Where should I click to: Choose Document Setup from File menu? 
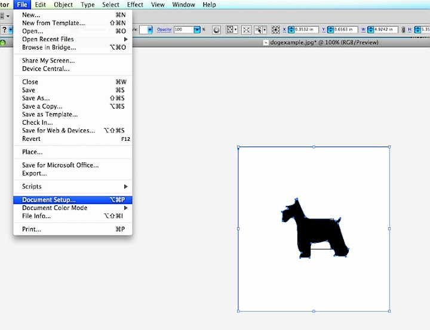coord(49,200)
